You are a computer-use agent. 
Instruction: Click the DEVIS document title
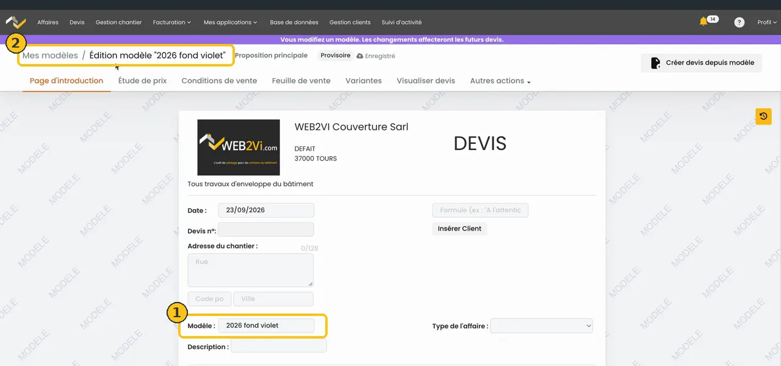pos(480,143)
